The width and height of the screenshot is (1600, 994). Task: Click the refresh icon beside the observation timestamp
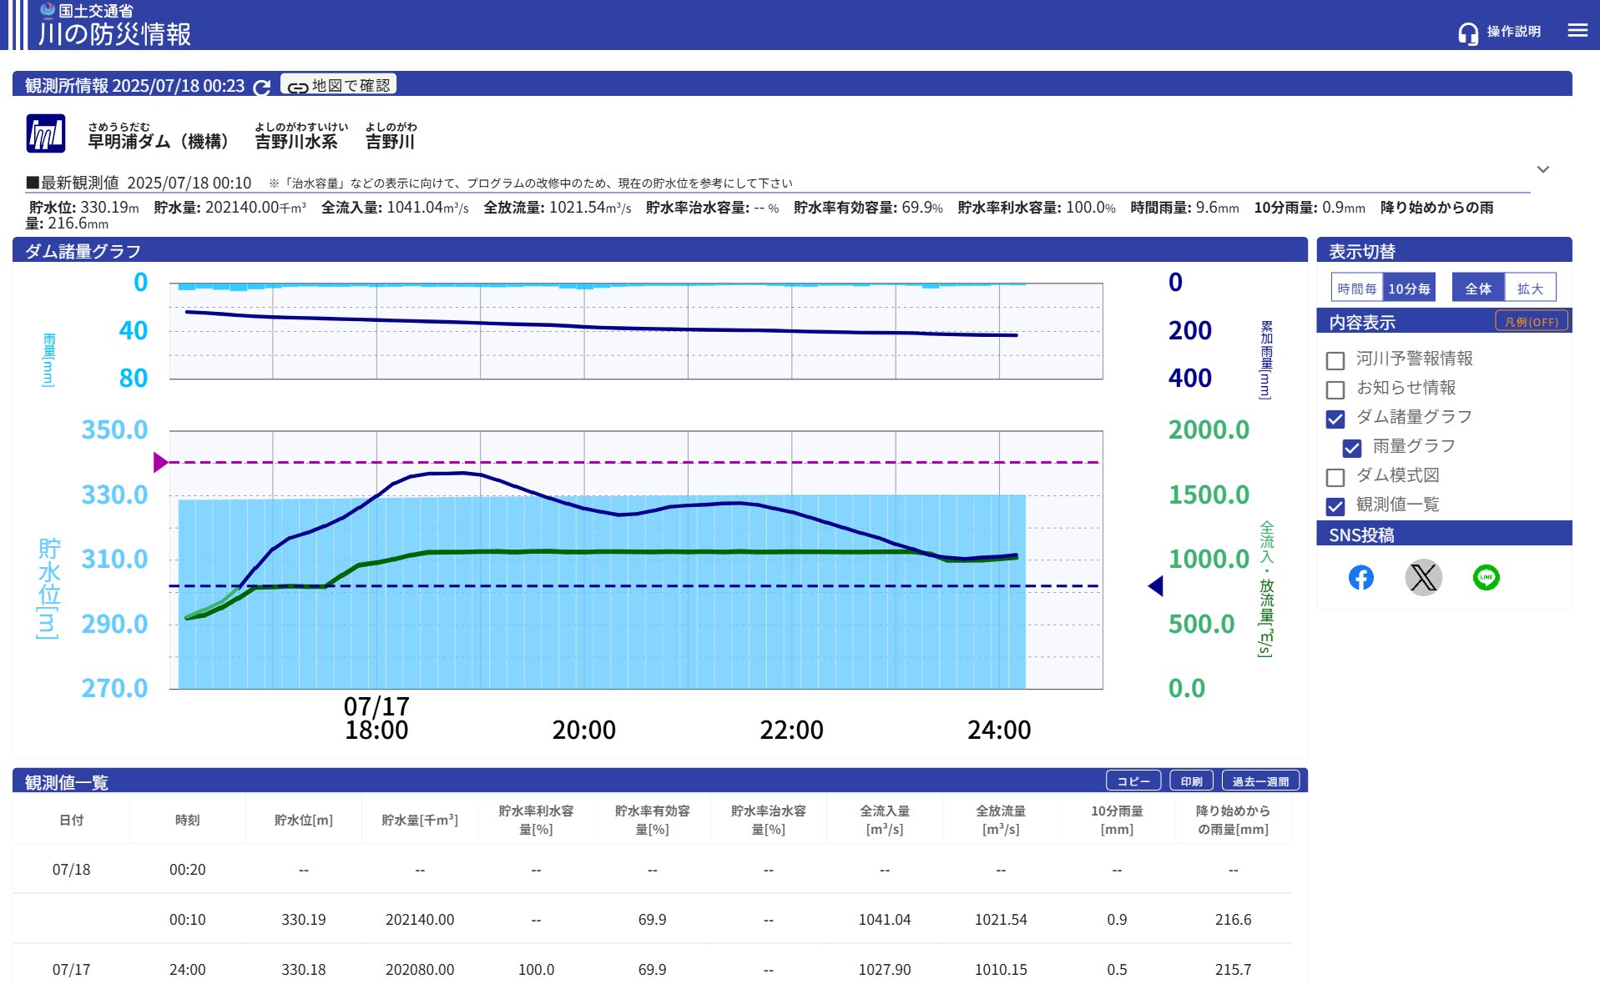pos(261,87)
